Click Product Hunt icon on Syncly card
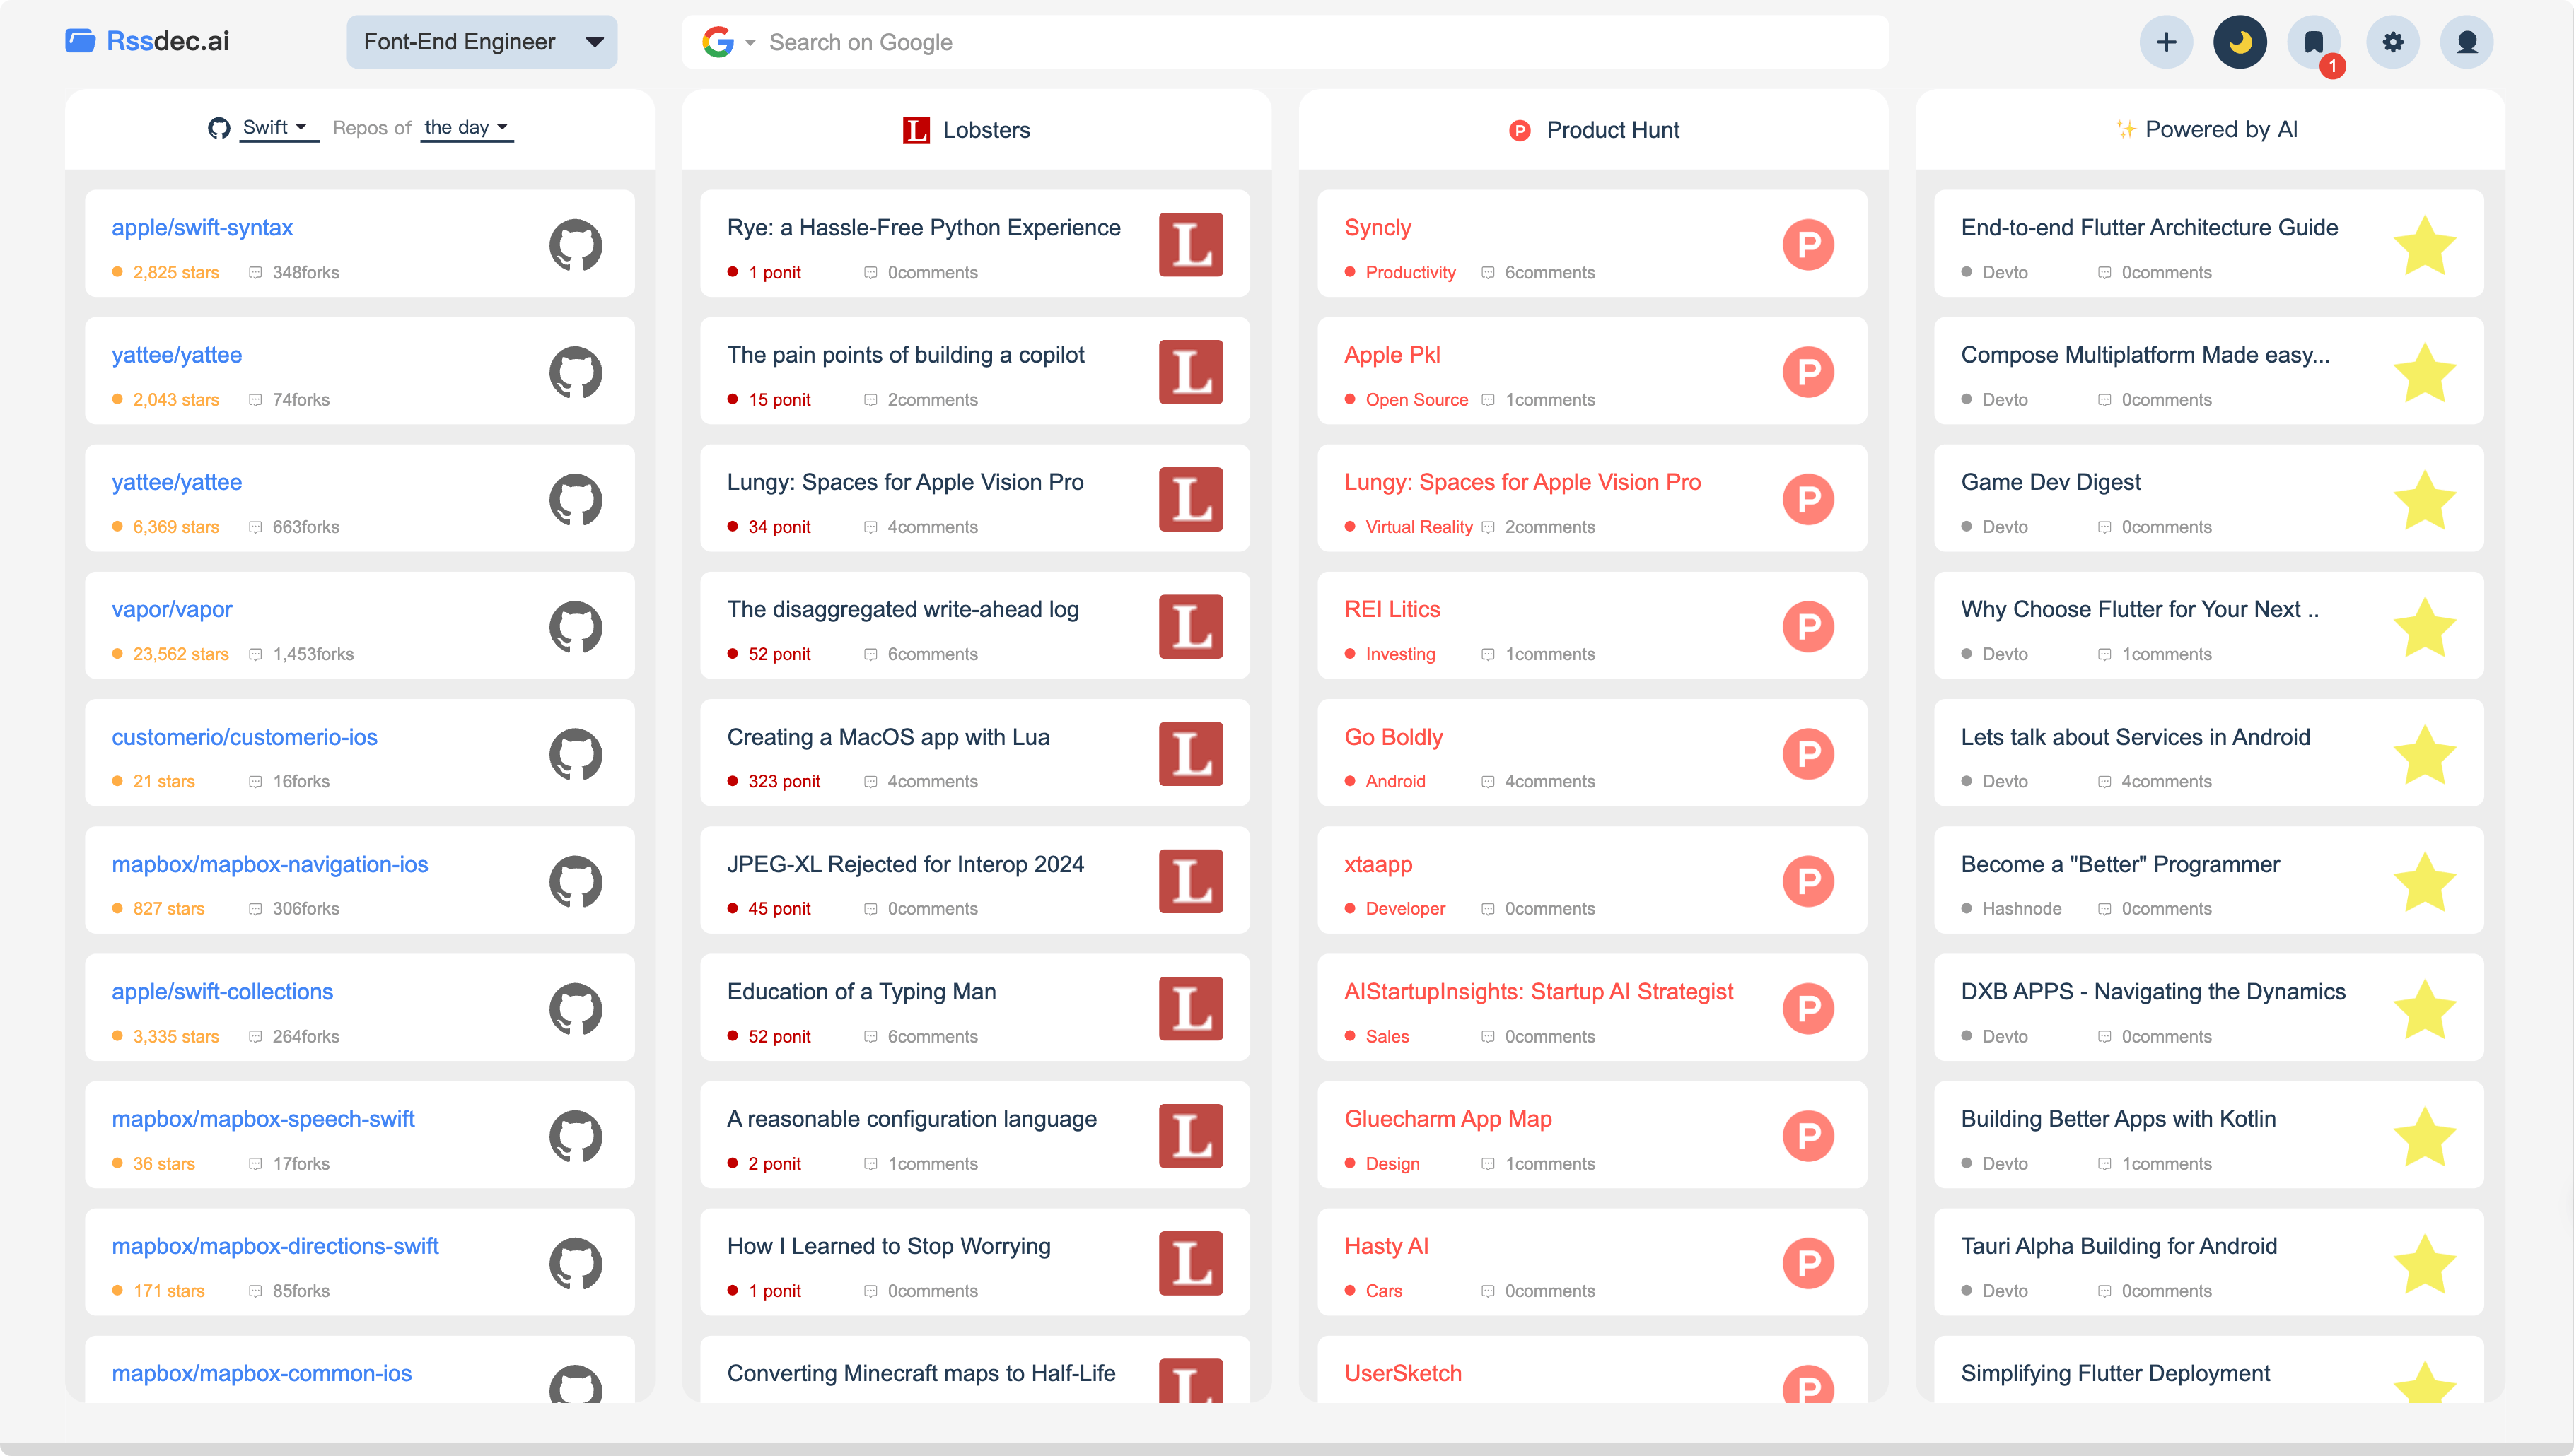The height and width of the screenshot is (1456, 2574). click(x=1807, y=245)
